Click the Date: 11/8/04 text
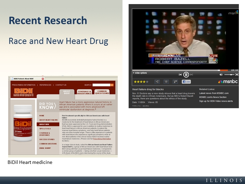This screenshot has width=245, height=184. 138,102
